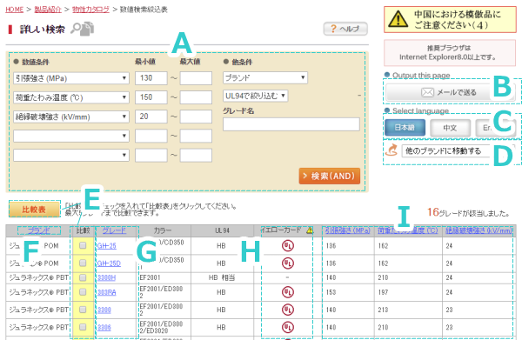Sort by the 荷重たわみ温度 (℃) column header
This screenshot has height=340, width=522.
(x=408, y=230)
